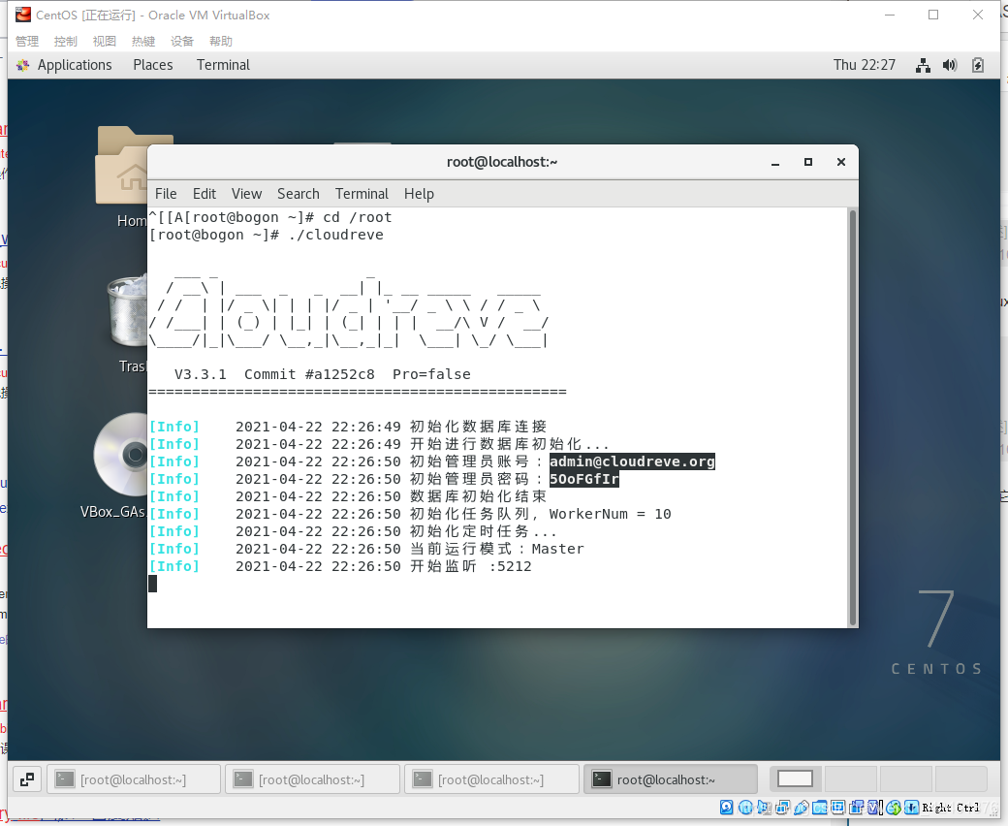Click the audio indicator in VirtualBox status bar
Viewport: 1008px width, 826px height.
764,808
